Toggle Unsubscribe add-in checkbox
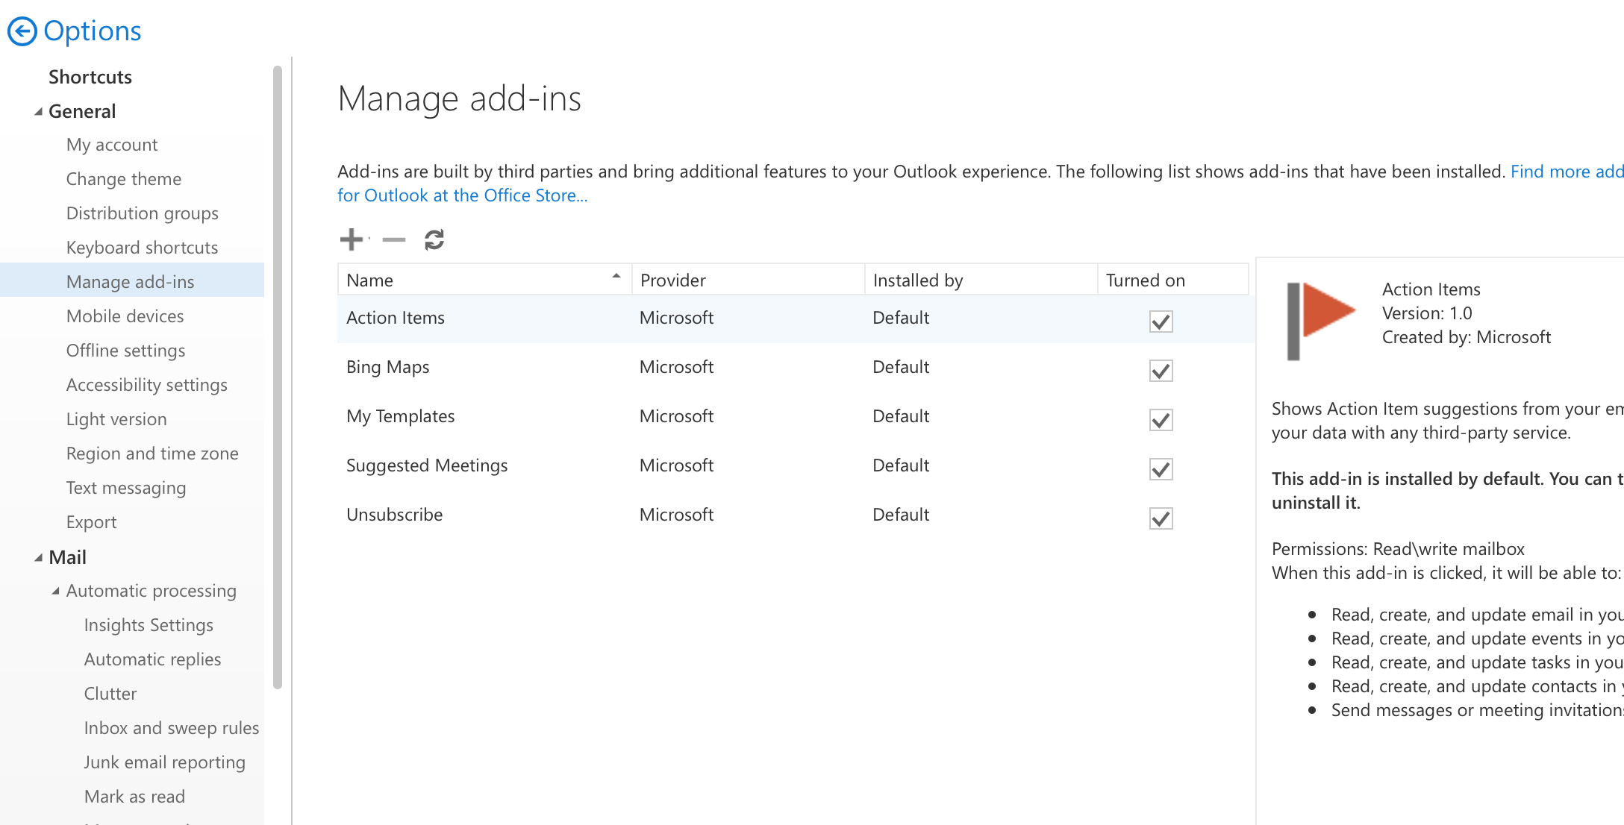Screen dimensions: 1624x825 click(x=1161, y=518)
